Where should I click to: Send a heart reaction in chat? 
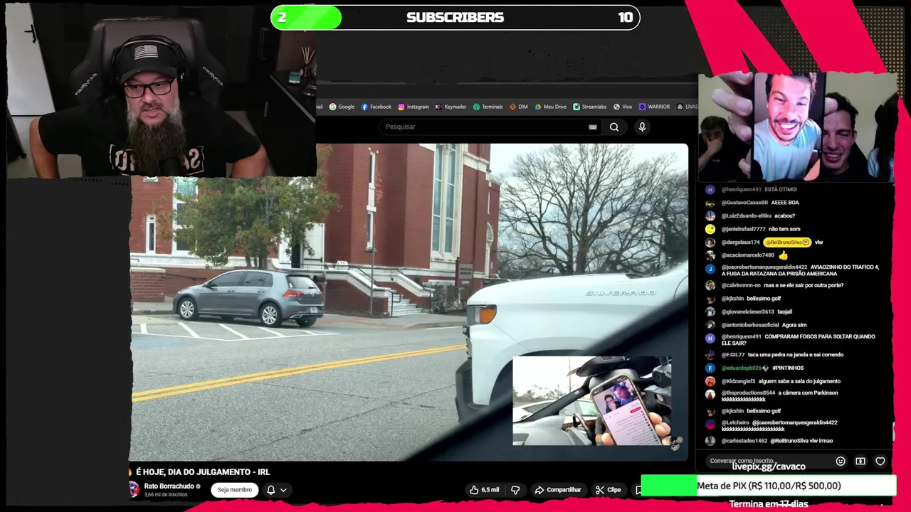click(x=880, y=462)
